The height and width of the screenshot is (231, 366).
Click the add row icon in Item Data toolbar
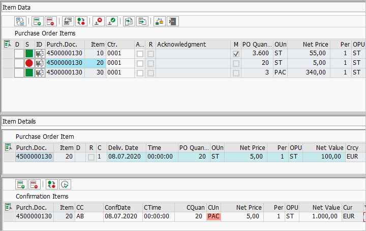37,21
